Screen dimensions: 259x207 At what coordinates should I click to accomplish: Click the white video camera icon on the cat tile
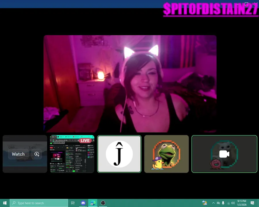224,154
